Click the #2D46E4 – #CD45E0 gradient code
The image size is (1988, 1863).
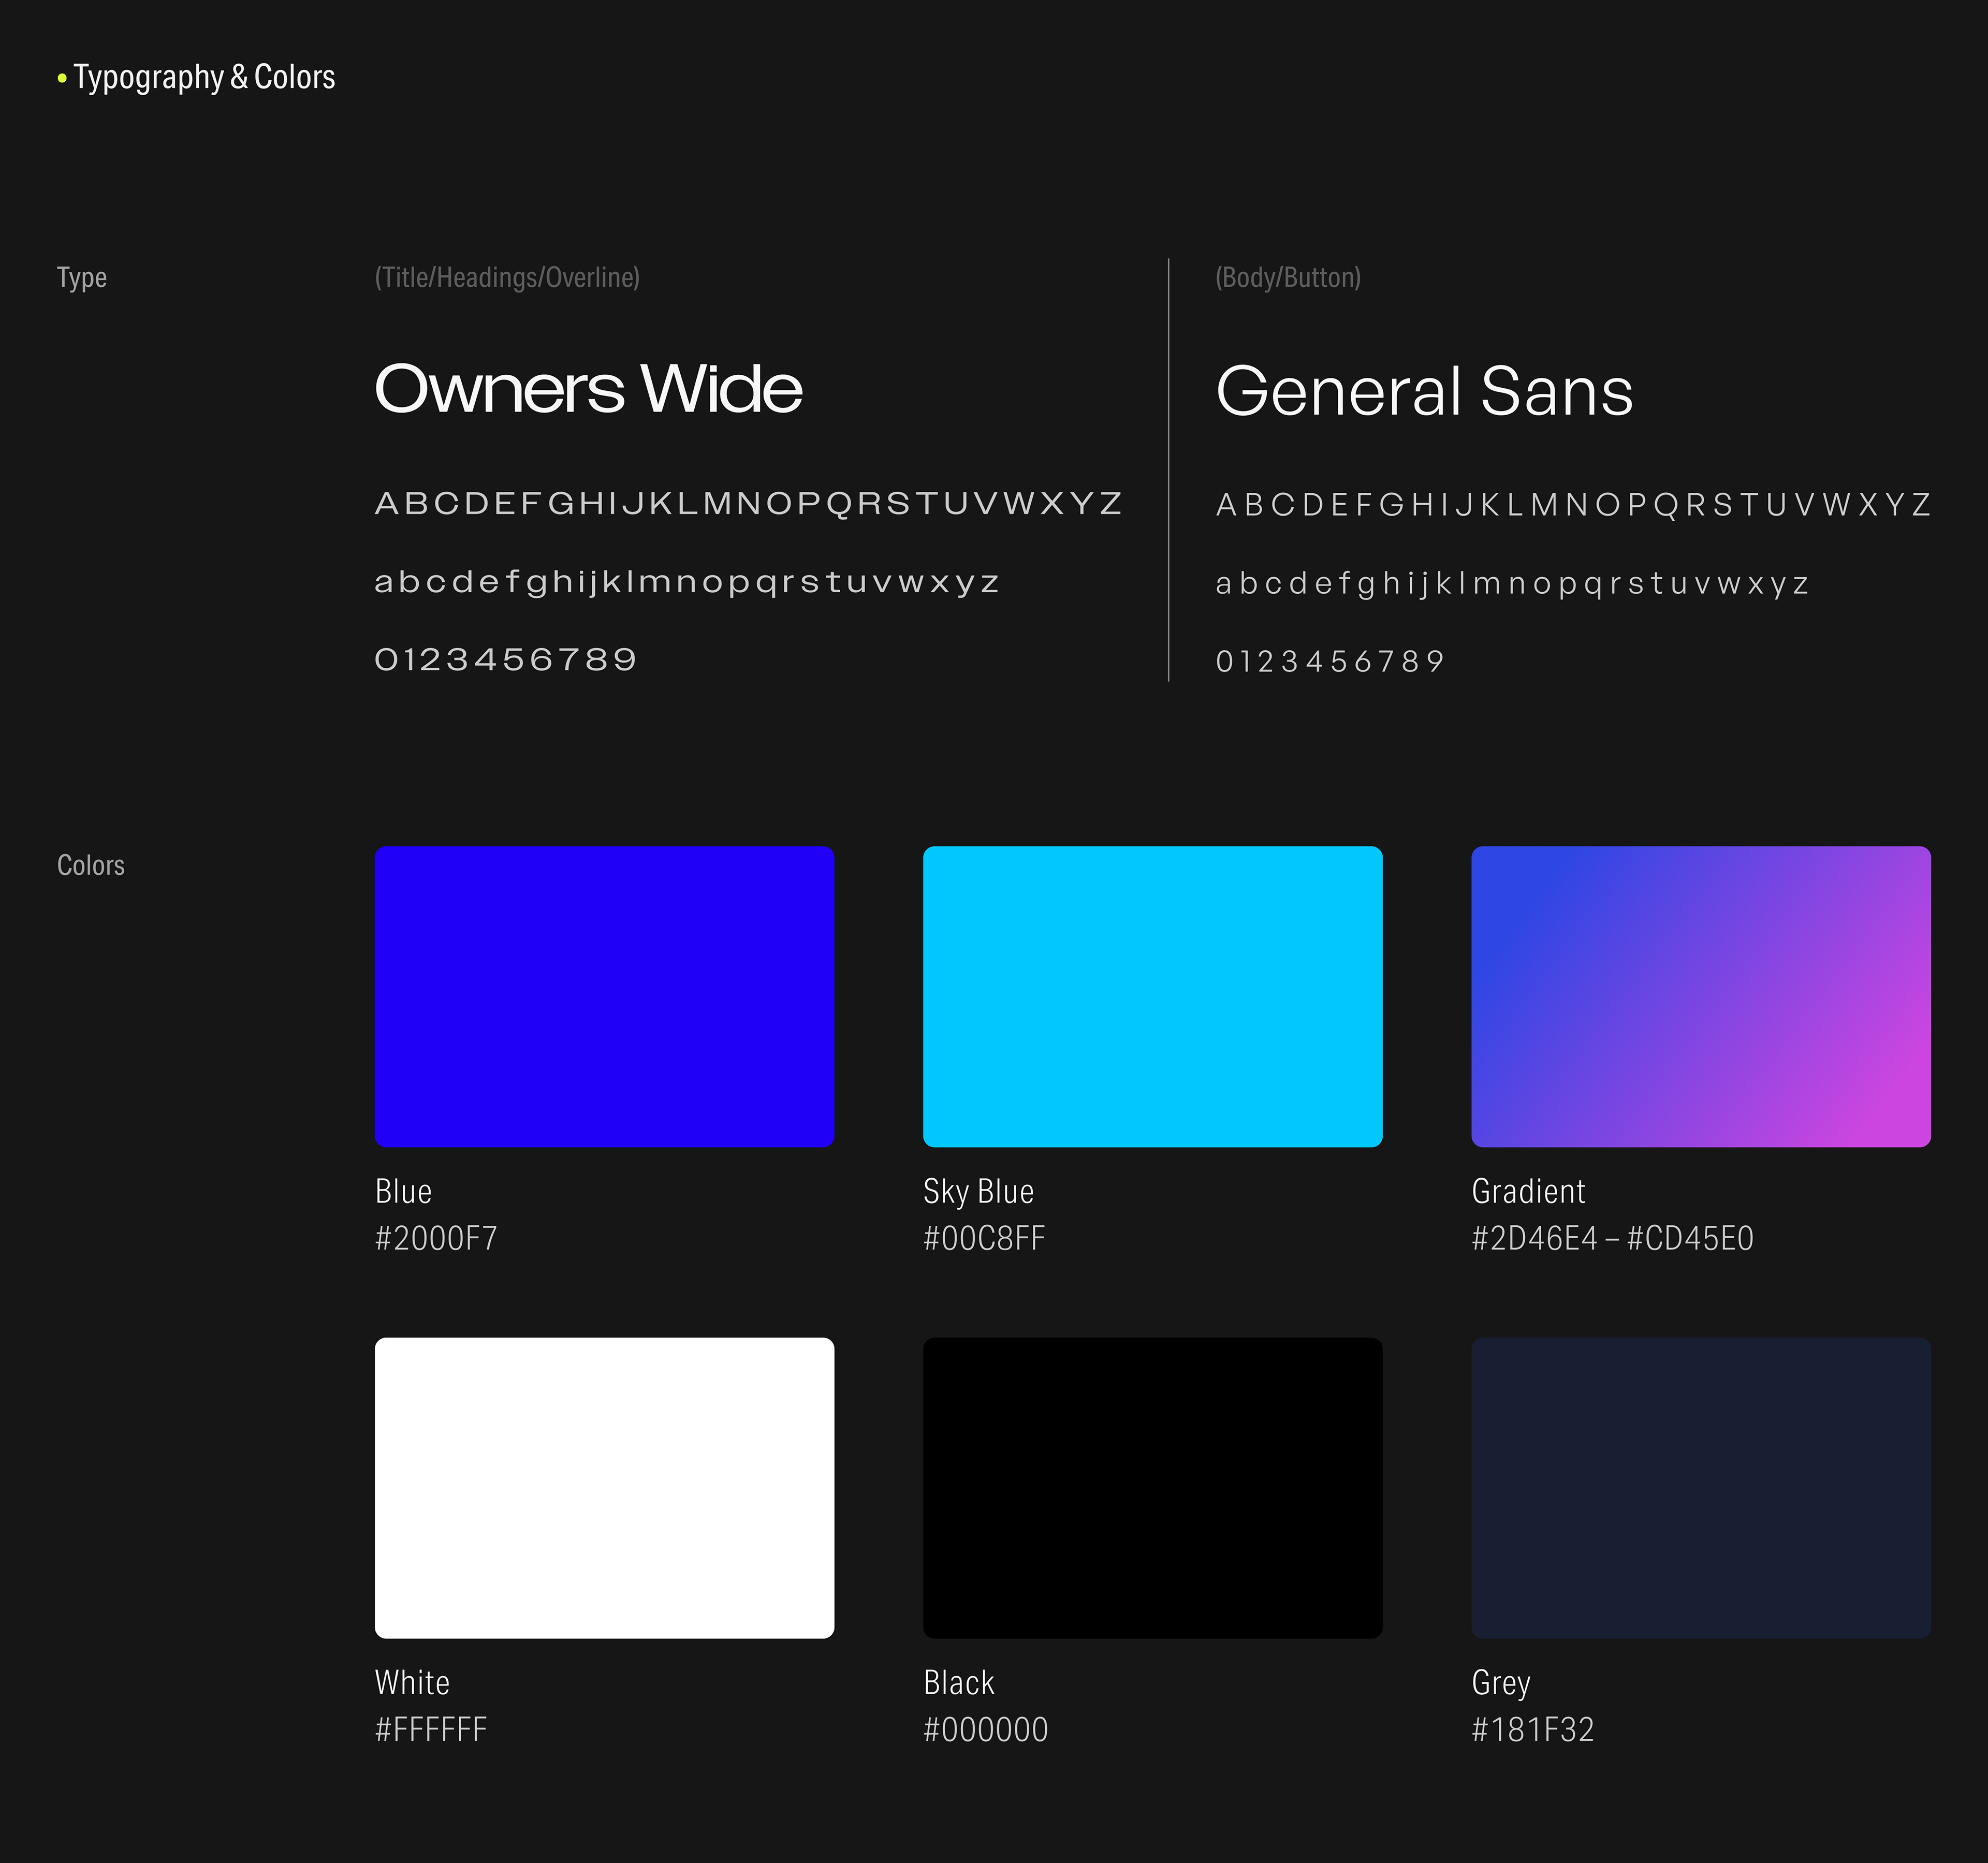point(1612,1238)
